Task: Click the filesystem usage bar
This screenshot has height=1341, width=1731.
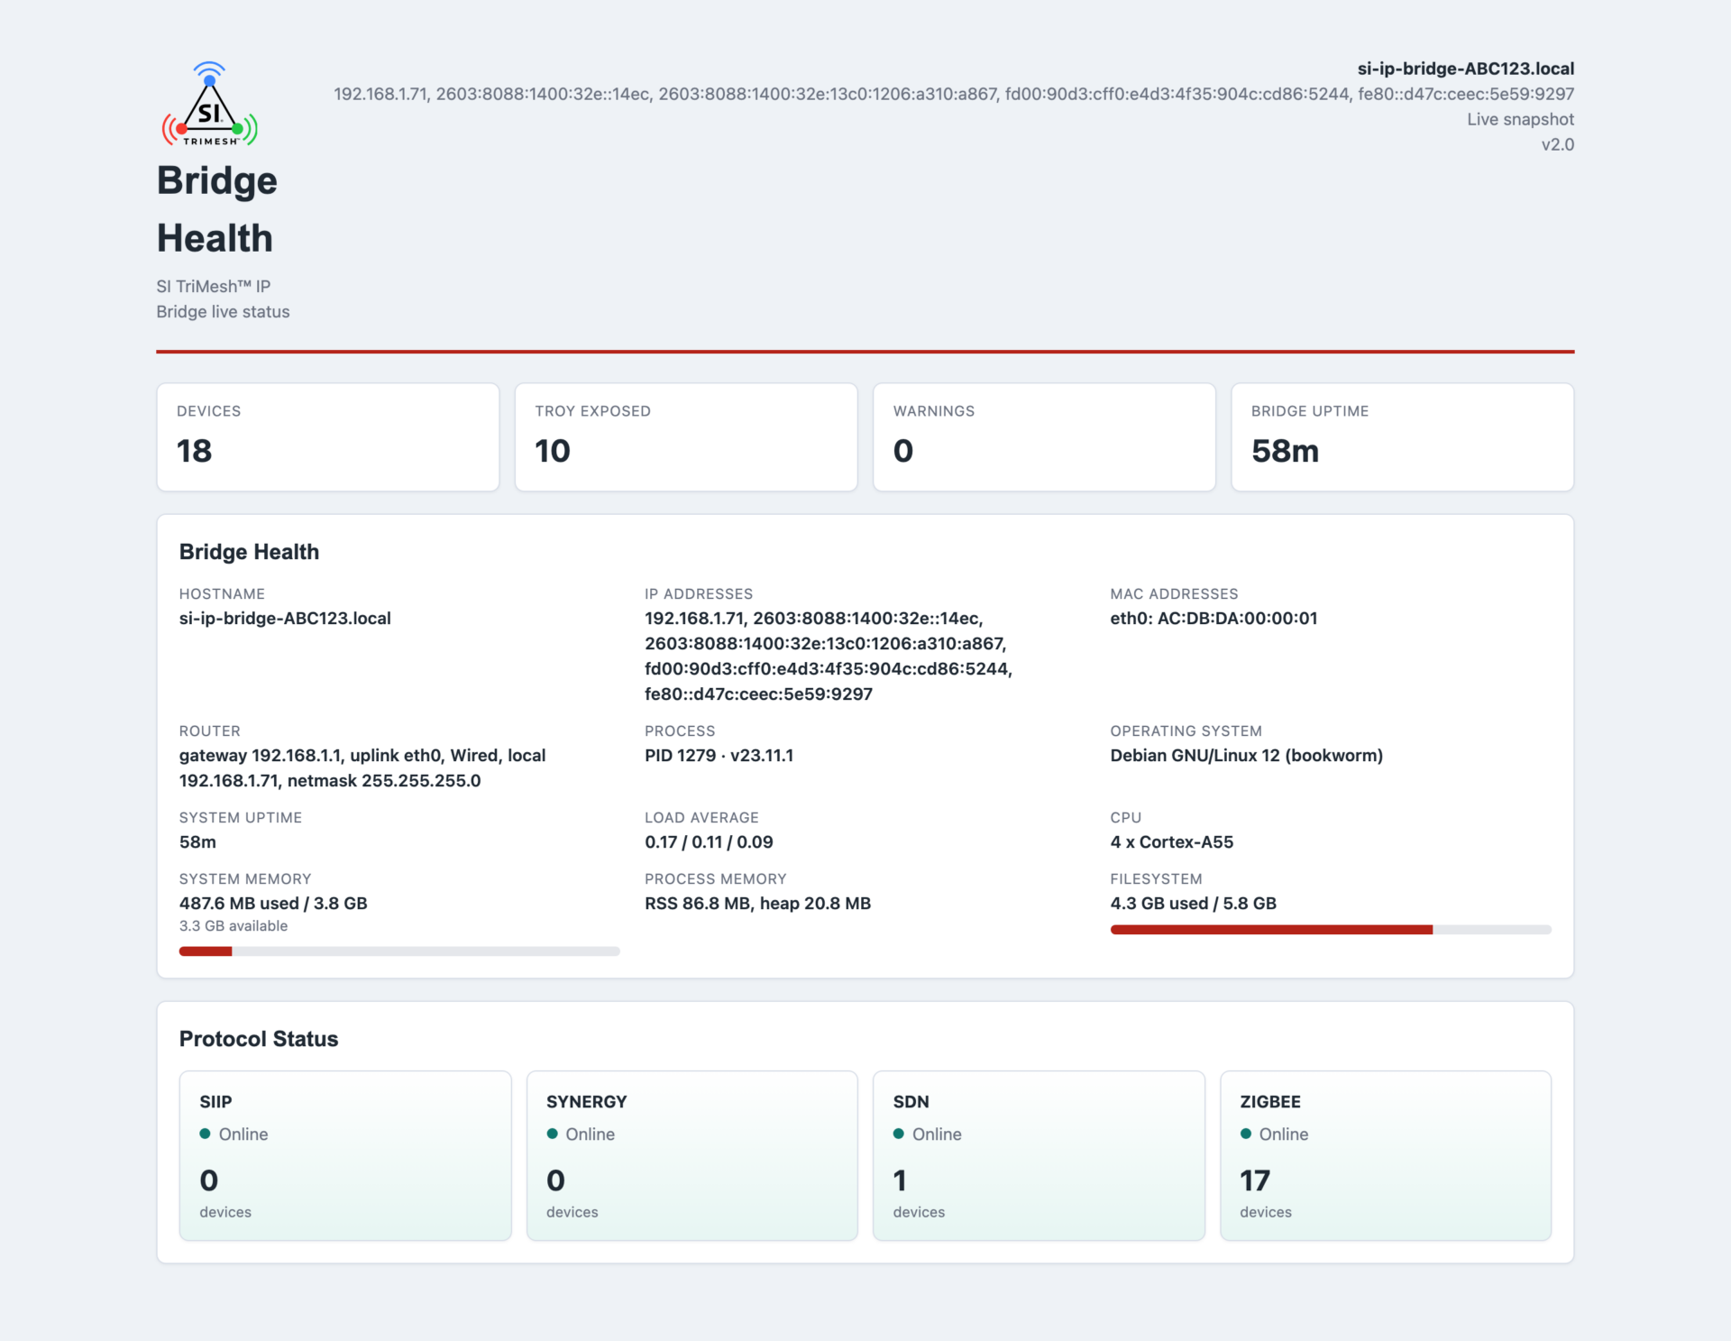Action: 1331,930
